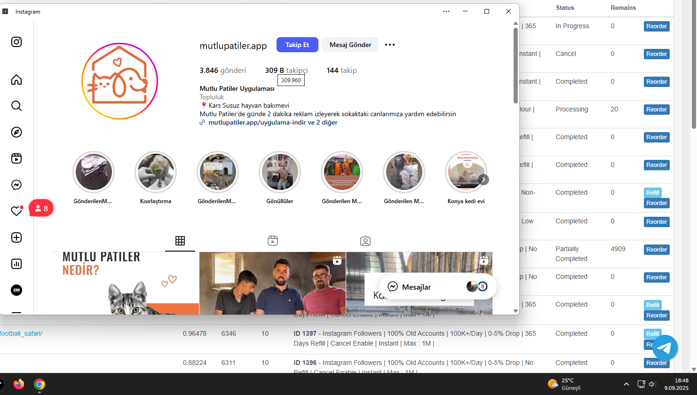Open the mutlupatiler.app/uygulama-indir link
Viewport: 697px width, 395px height.
pyautogui.click(x=257, y=122)
